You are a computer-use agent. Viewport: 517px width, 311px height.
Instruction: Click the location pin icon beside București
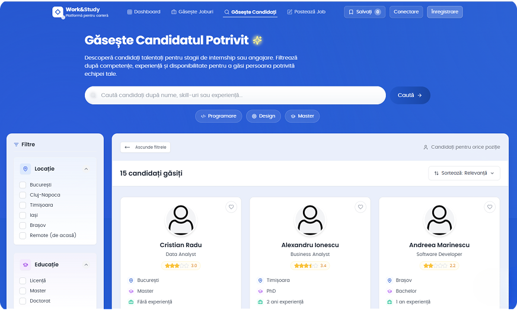tap(131, 281)
